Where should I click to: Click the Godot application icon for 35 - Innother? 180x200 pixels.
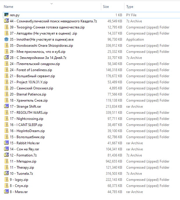[x=6, y=39]
